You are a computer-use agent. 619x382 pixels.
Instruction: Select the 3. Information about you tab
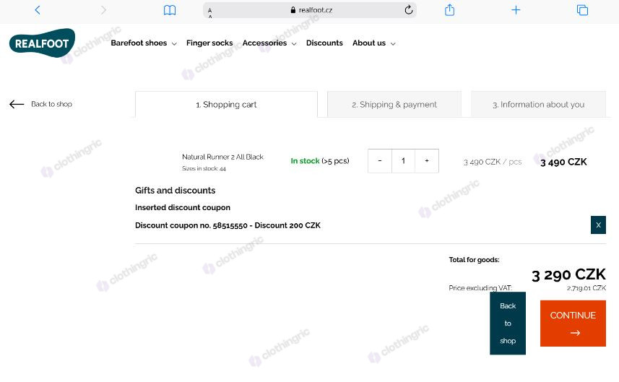click(x=539, y=105)
